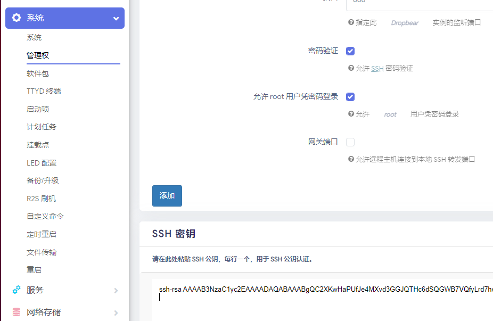Uncheck 允许 root 用户凭密码登录
Viewport: 493px width, 321px height.
click(350, 97)
